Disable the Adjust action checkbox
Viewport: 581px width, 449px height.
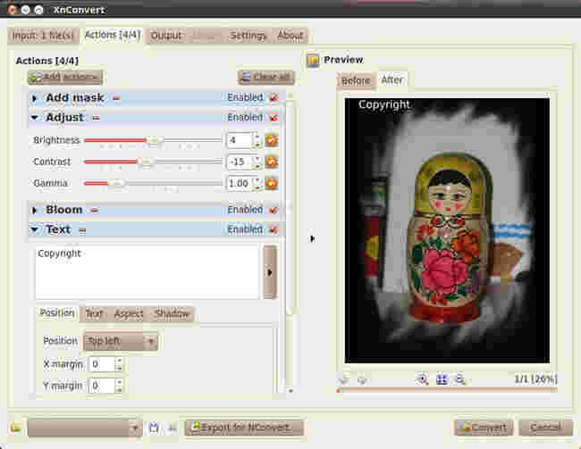coord(274,118)
